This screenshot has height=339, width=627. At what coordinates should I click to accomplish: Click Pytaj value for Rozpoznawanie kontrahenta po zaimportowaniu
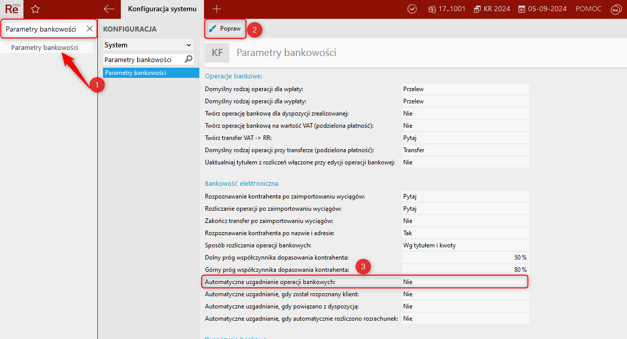coord(465,196)
